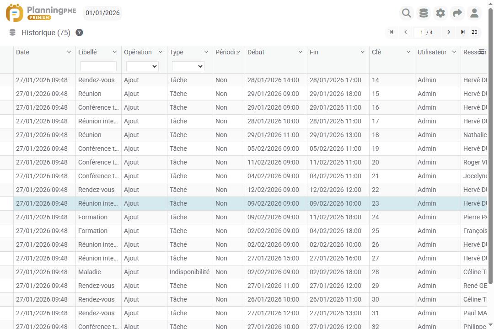Click resource François cell
Screen dimensions: 494x329
click(475, 231)
